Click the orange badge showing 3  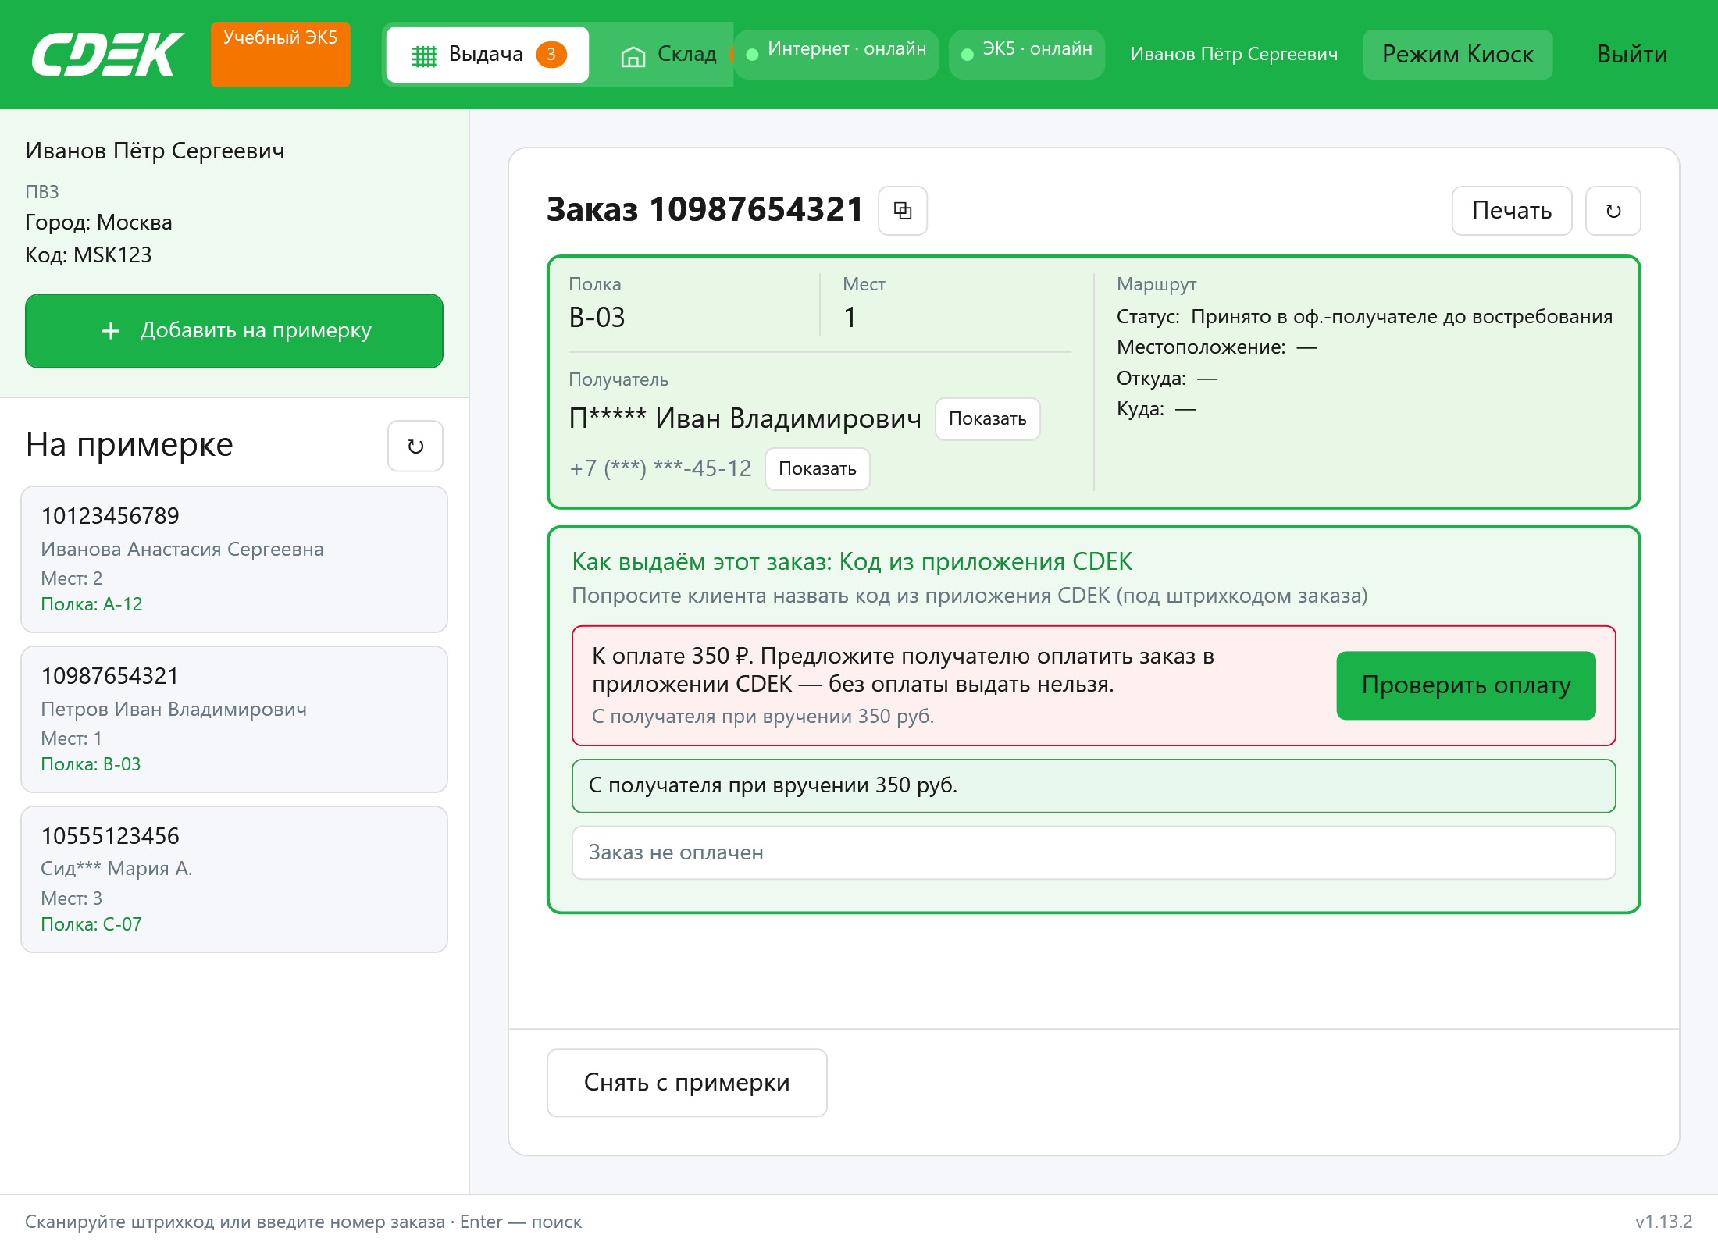click(551, 55)
